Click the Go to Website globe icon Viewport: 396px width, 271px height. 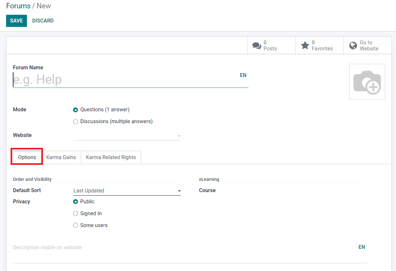(x=353, y=45)
